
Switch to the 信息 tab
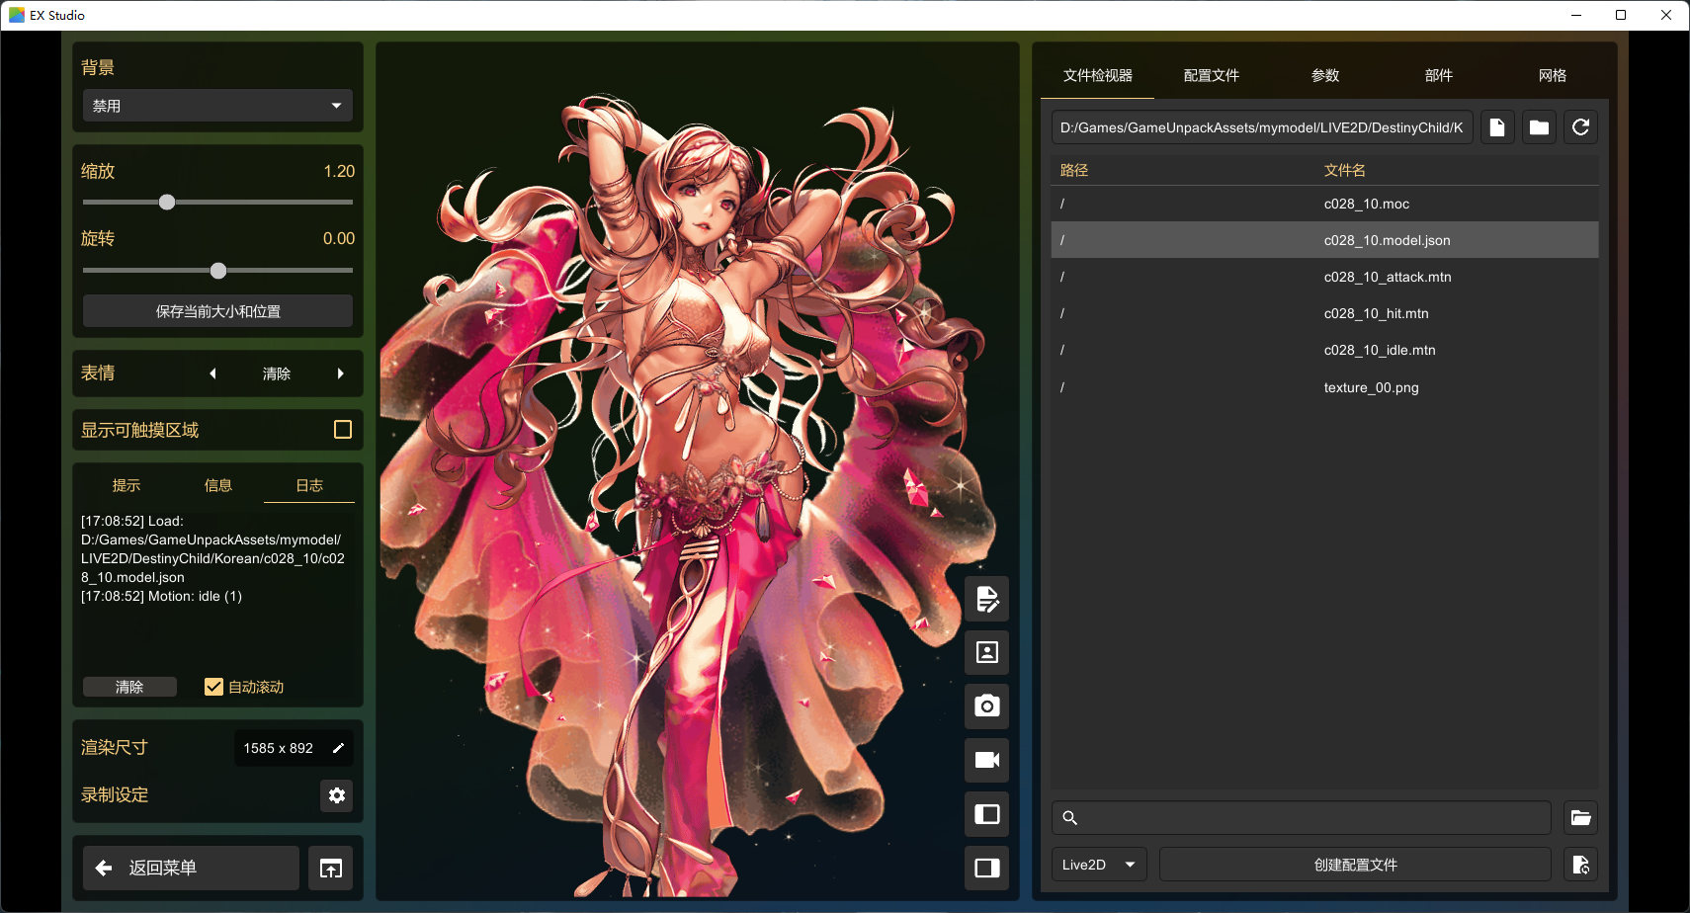click(217, 485)
